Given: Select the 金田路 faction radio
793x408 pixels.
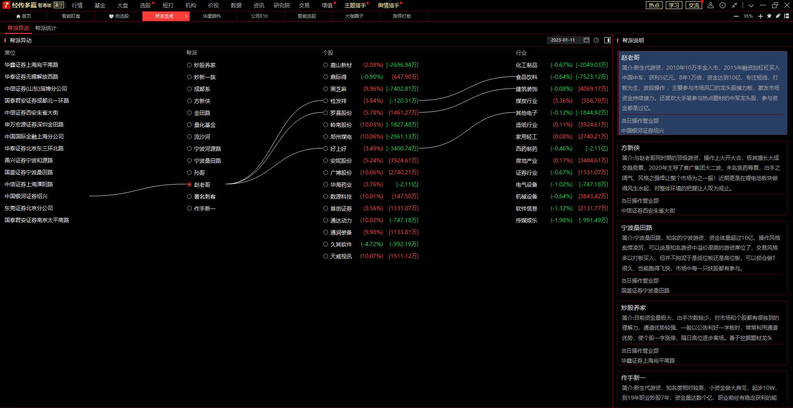Looking at the screenshot, I should click(189, 113).
